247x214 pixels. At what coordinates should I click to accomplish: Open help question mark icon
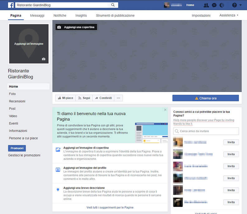[234, 5]
